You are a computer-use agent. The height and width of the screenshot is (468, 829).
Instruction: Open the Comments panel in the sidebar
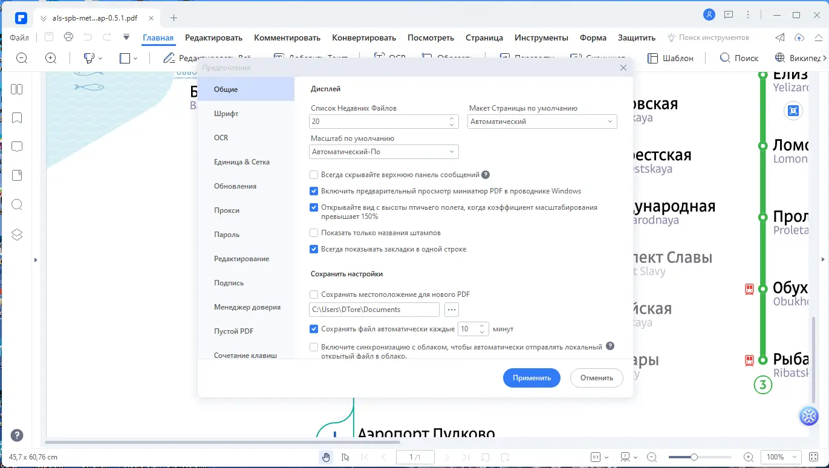[x=16, y=146]
